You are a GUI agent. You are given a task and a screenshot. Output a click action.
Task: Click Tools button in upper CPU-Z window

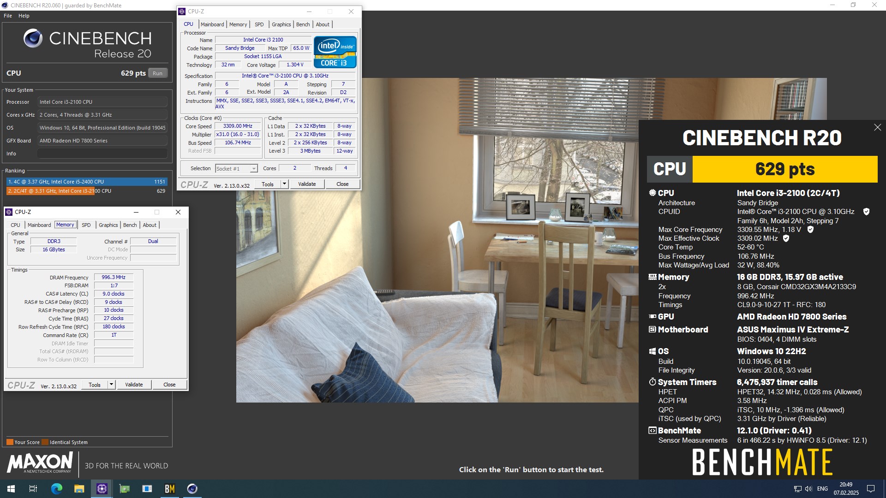268,184
